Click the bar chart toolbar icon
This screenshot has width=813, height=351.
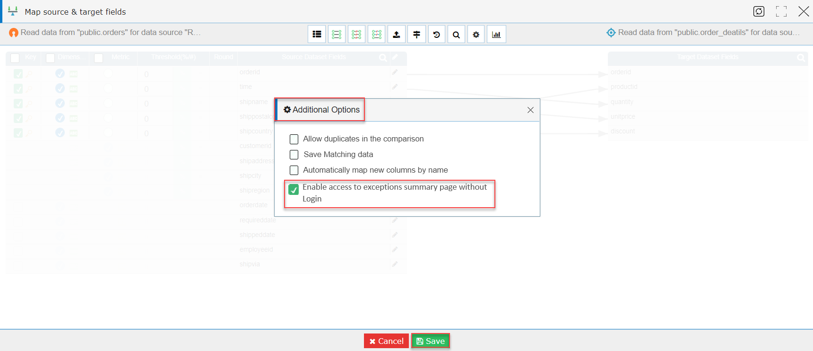[x=496, y=34]
